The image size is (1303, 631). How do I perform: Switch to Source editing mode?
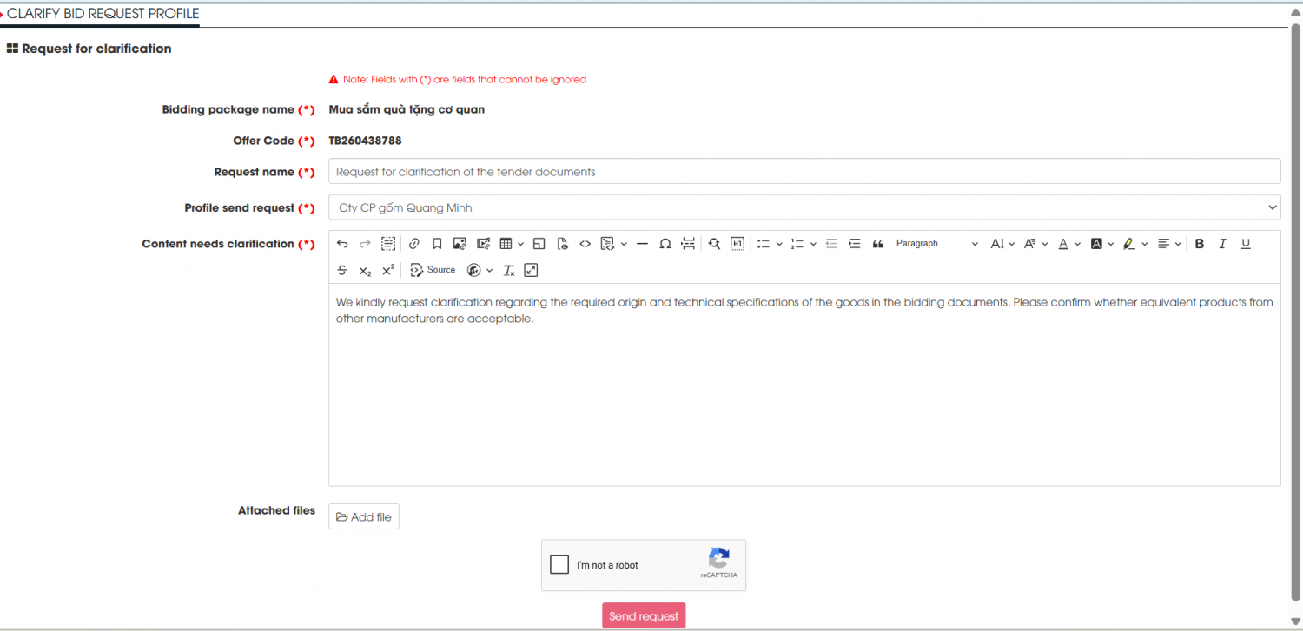pos(433,270)
